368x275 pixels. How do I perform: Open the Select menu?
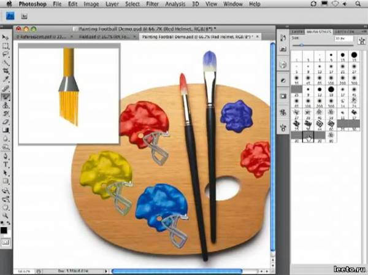[132, 4]
